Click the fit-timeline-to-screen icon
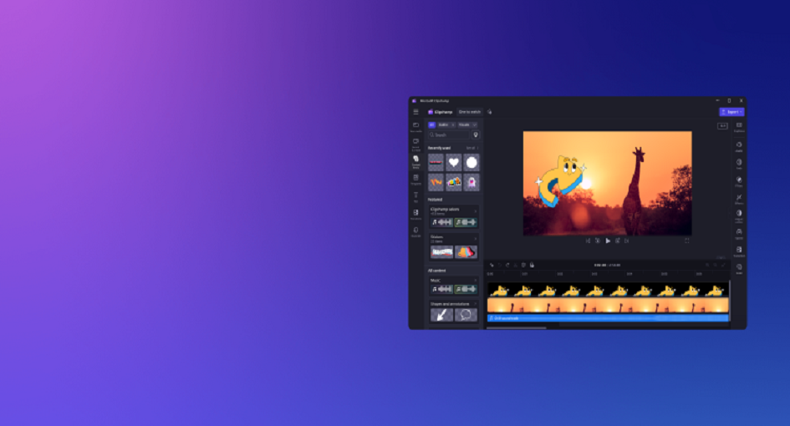This screenshot has height=426, width=790. pos(723,265)
